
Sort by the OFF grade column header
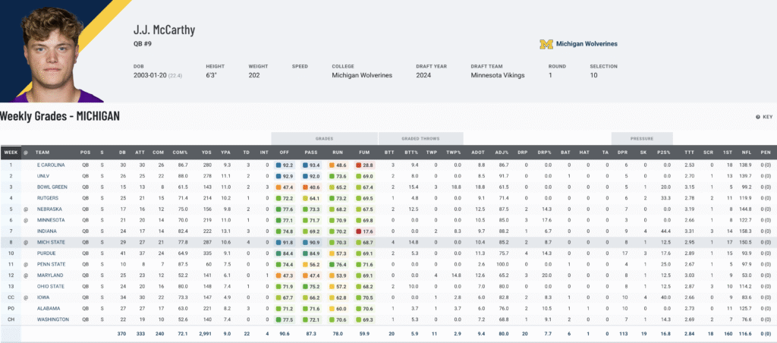[x=285, y=153]
